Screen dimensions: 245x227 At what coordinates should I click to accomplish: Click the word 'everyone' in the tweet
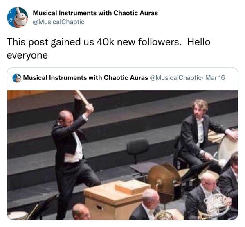[x=27, y=55]
